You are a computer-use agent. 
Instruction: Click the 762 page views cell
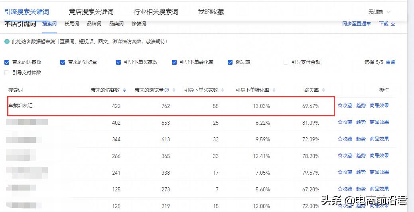[x=166, y=106]
